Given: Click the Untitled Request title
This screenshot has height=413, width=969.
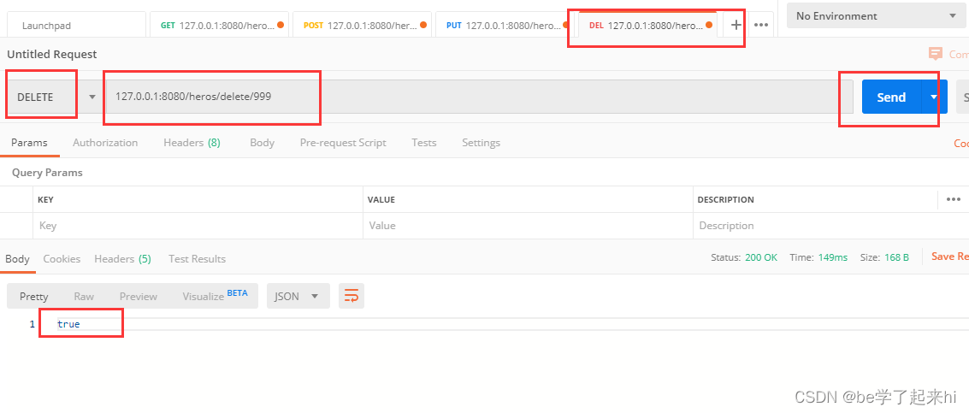Looking at the screenshot, I should (52, 55).
